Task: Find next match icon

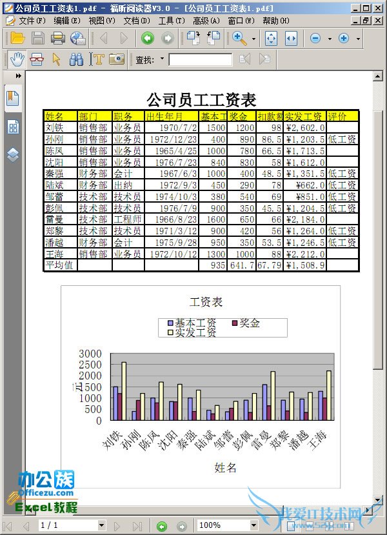Action: click(264, 59)
